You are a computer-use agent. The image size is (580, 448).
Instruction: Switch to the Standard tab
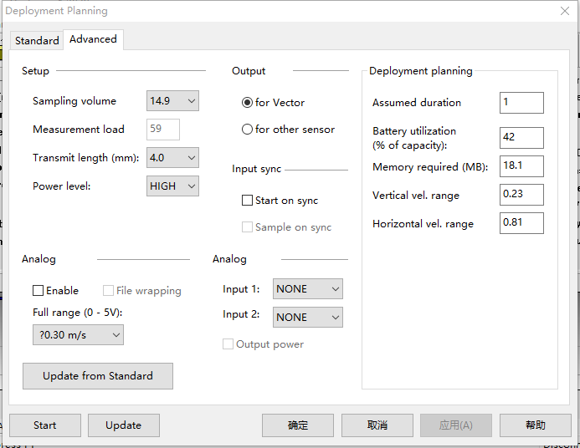(37, 40)
